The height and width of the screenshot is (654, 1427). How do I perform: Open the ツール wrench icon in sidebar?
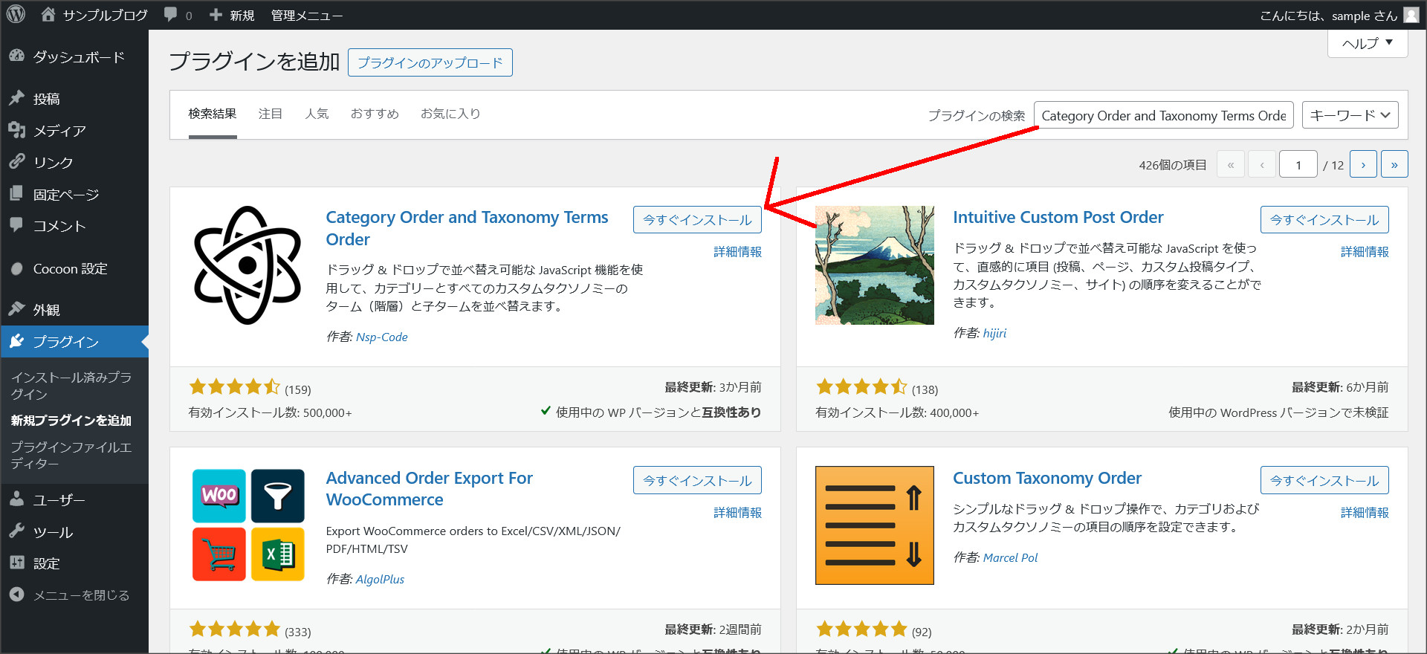pyautogui.click(x=16, y=531)
